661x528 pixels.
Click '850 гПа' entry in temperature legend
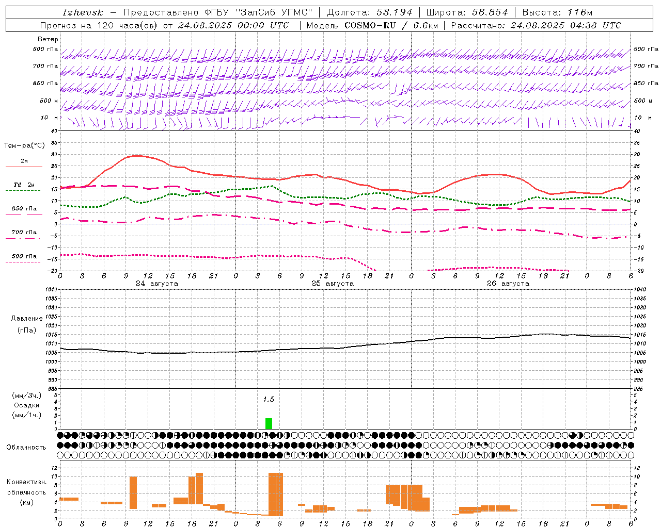pyautogui.click(x=24, y=209)
